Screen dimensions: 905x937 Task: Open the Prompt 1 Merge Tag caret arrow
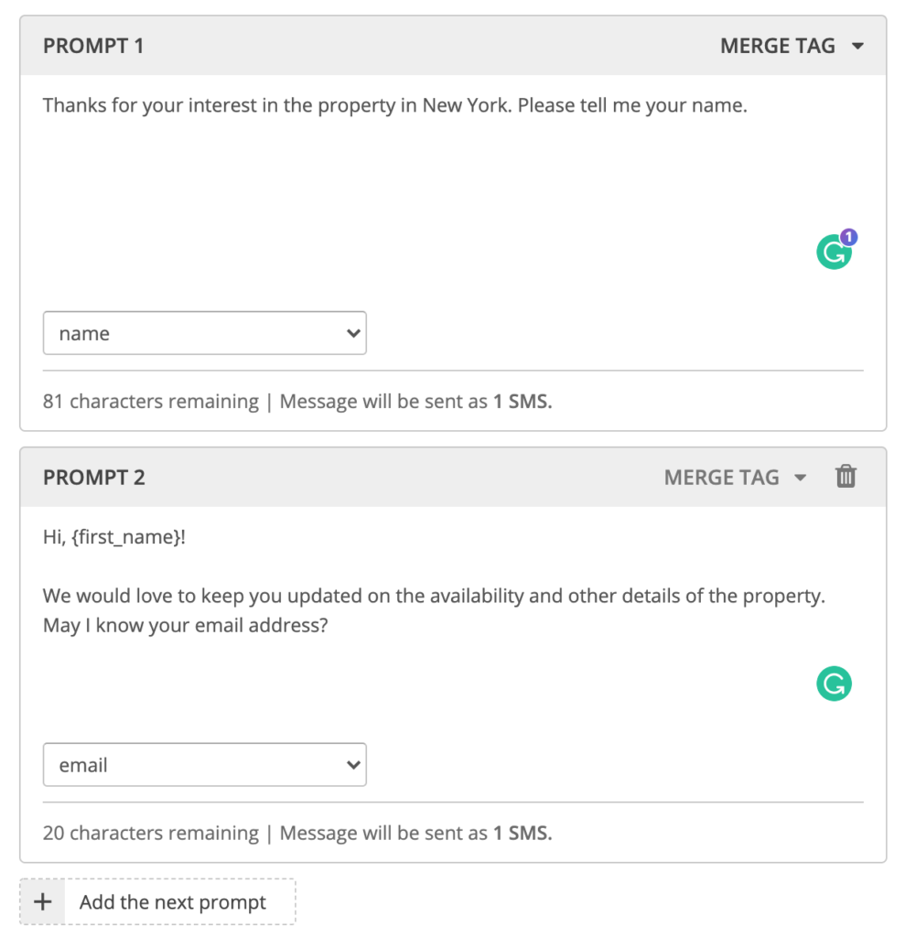click(x=857, y=46)
